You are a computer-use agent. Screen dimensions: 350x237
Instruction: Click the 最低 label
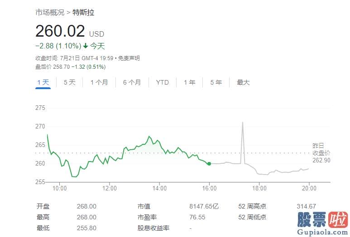tap(43, 228)
